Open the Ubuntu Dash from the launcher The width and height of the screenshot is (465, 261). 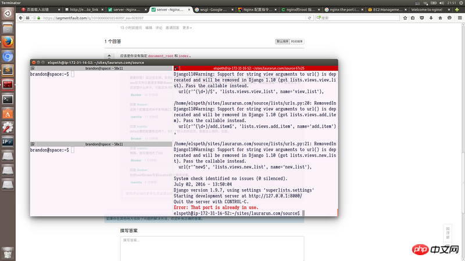[x=8, y=13]
